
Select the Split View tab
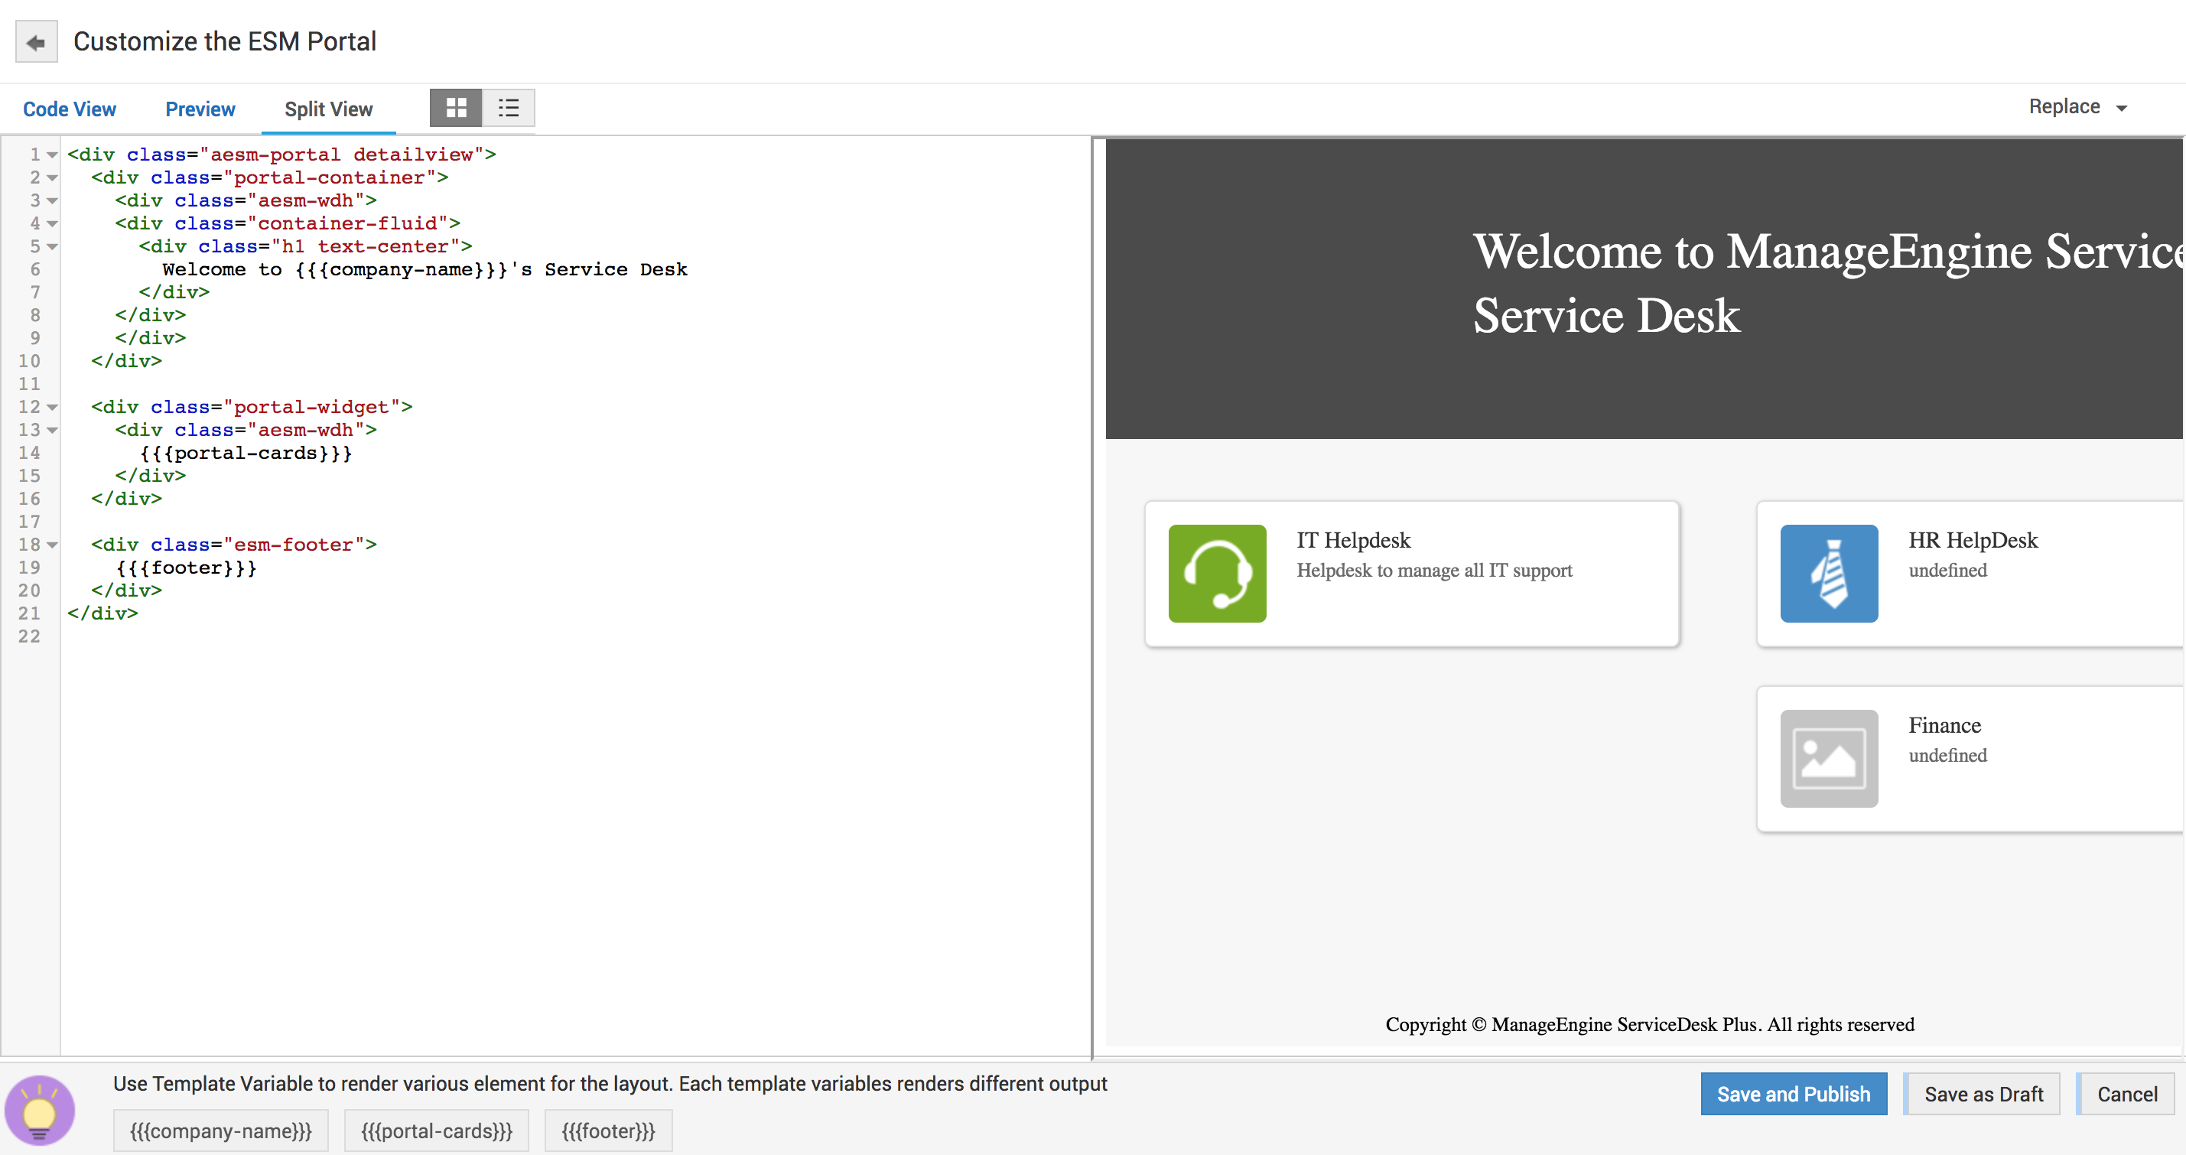[x=328, y=109]
